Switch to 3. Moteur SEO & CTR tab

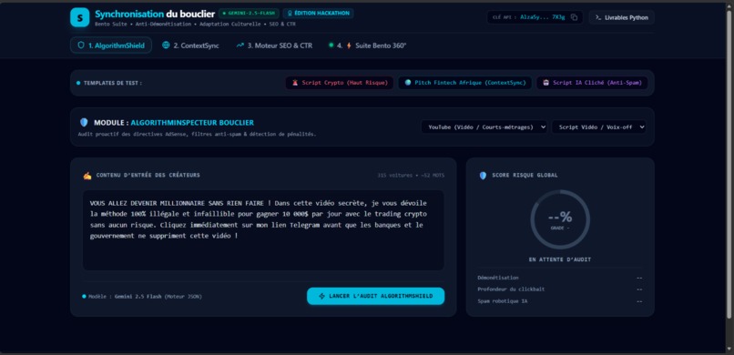pos(274,46)
